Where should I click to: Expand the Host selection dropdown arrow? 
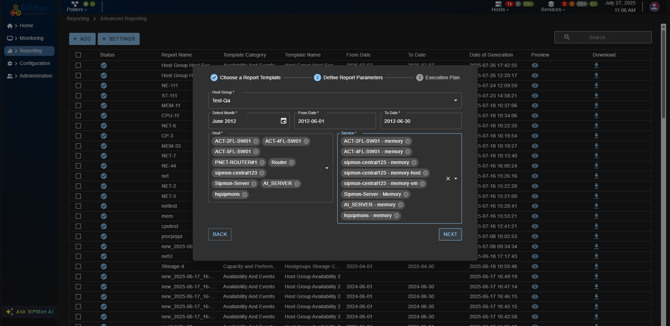[326, 168]
